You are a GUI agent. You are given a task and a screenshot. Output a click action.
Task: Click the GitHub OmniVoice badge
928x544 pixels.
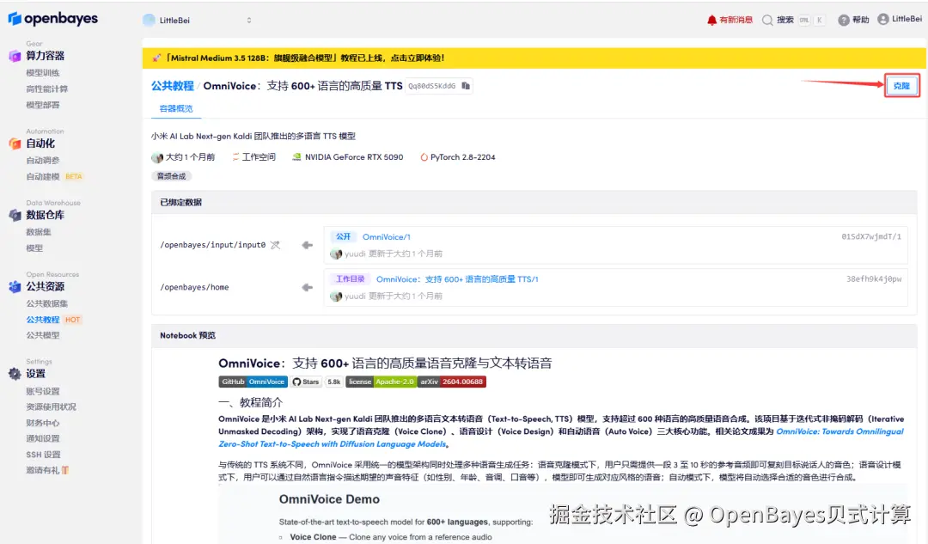[253, 382]
